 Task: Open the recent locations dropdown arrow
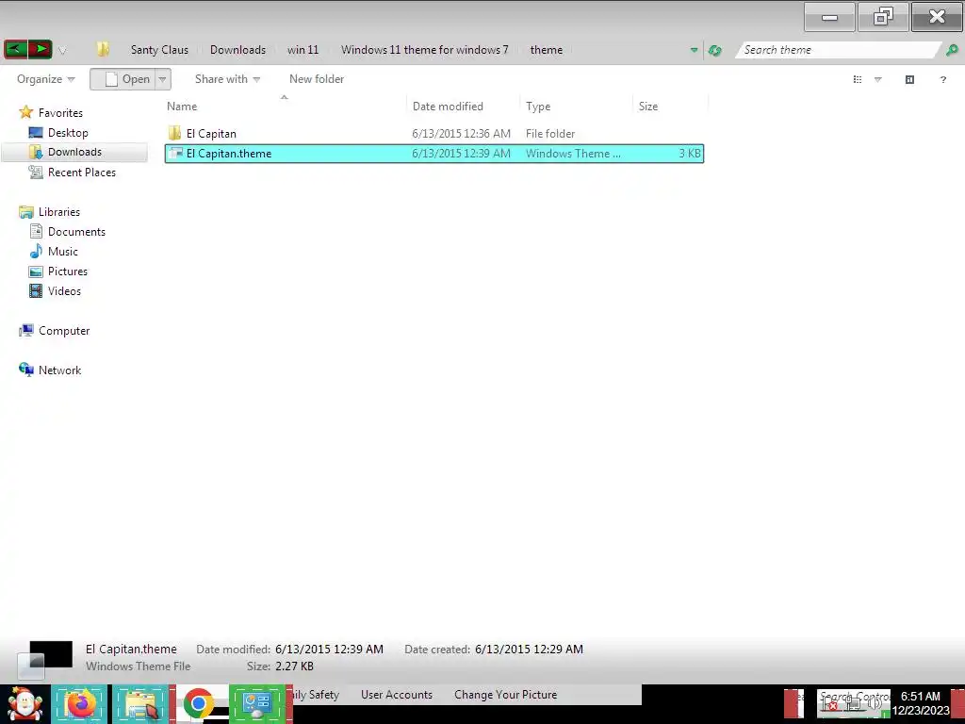click(62, 51)
